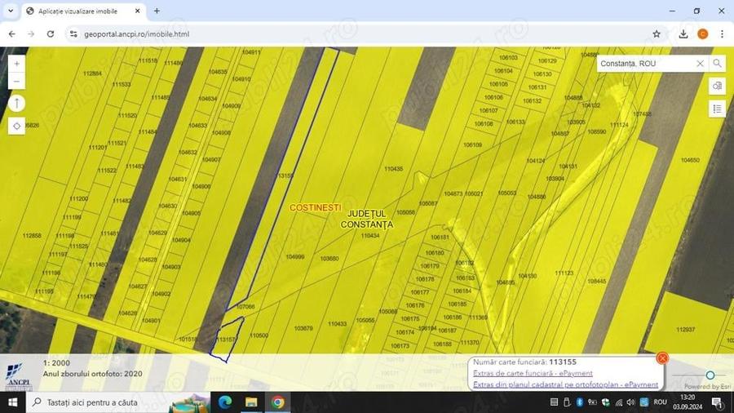734x413 pixels.
Task: Select parcel 110500 on the map
Action: [259, 335]
